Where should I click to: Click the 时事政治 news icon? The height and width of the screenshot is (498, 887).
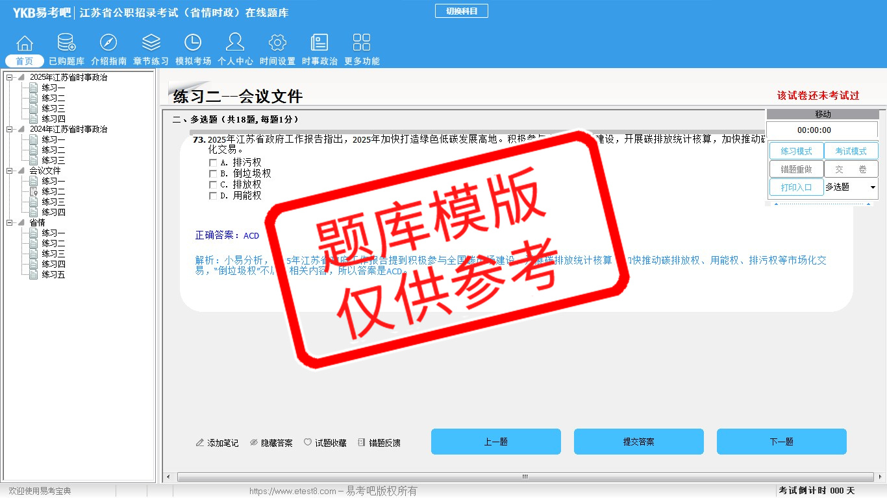coord(319,43)
